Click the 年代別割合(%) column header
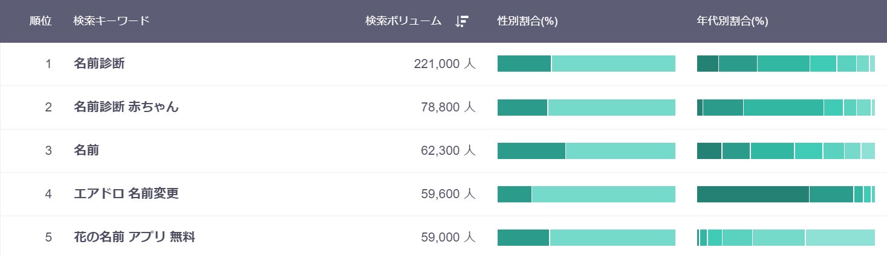The width and height of the screenshot is (887, 256). 732,21
